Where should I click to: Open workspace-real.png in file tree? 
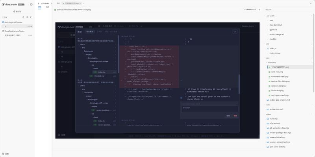click(280, 95)
